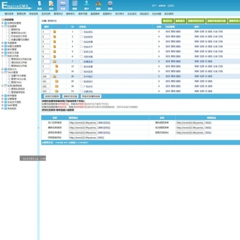Collapse the 头条/推荐级别 tree node
Viewport: 240px width, 240px height.
[3, 86]
